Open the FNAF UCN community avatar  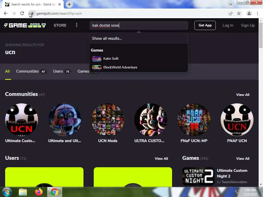[x=237, y=120]
